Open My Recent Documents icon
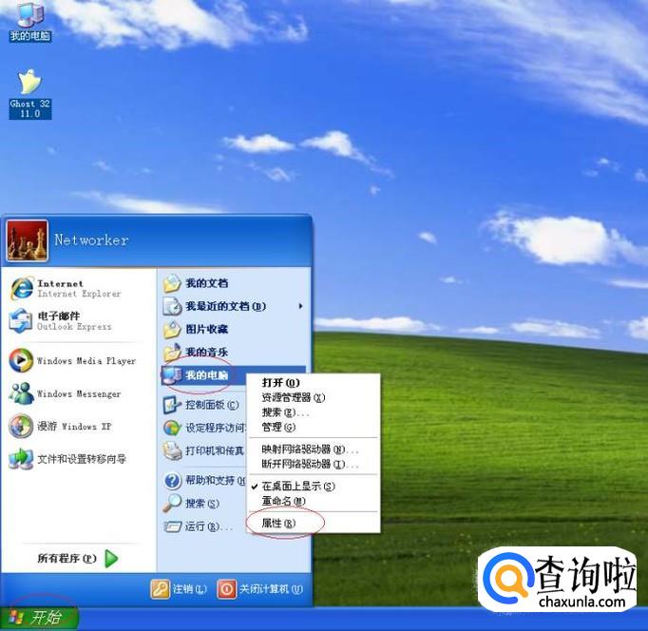 point(172,306)
